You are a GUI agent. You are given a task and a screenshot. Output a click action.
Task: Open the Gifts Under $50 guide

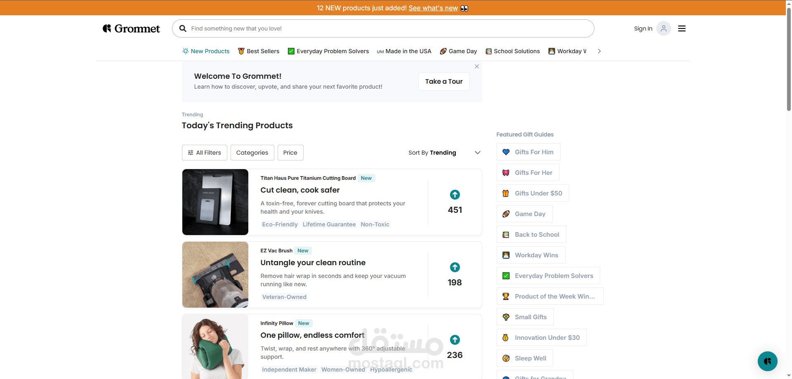[x=533, y=193]
